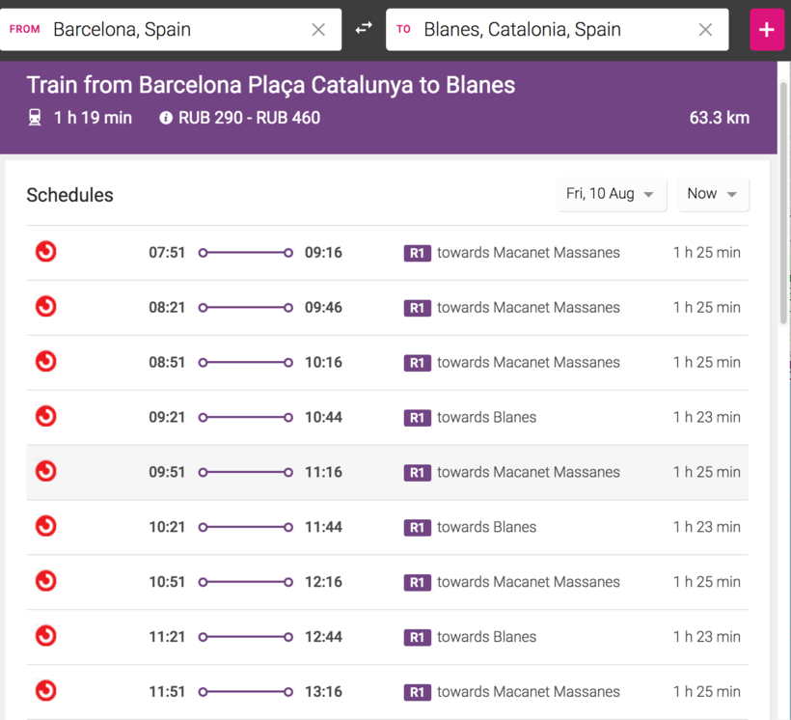Click the price info icon beside RUB 290
Viewport: 791px width, 720px height.
coord(166,118)
